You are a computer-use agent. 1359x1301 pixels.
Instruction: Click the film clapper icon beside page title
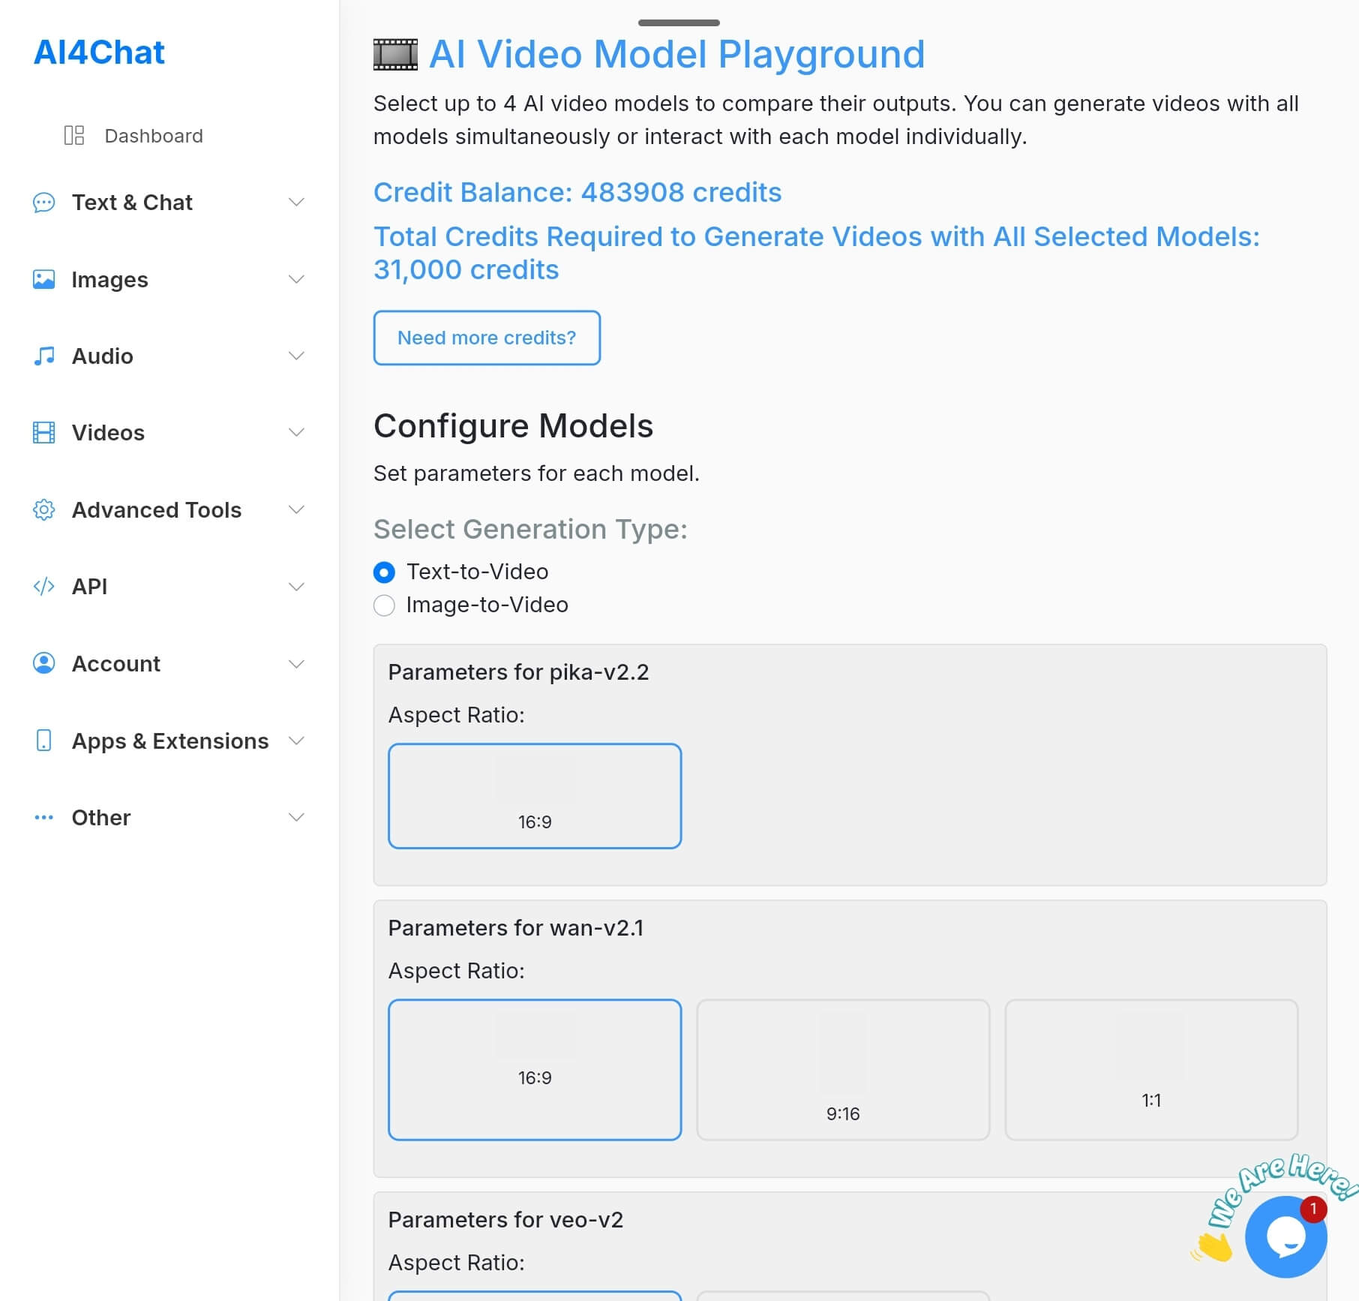coord(395,55)
